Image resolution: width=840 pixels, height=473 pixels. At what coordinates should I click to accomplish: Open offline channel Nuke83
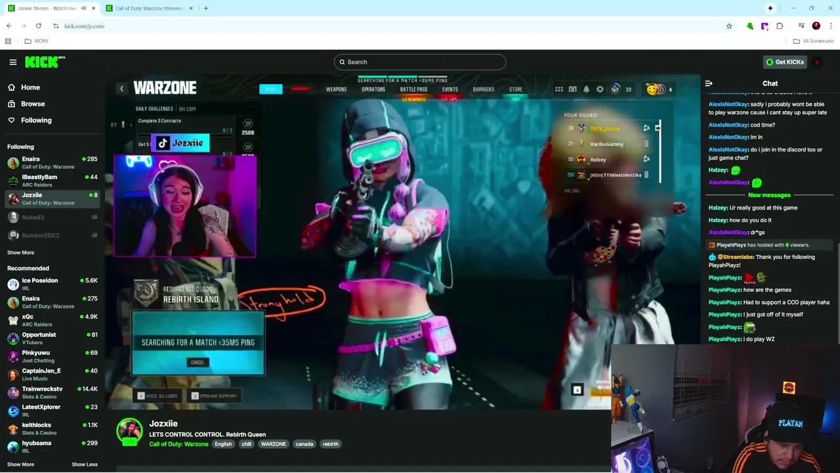pyautogui.click(x=52, y=217)
